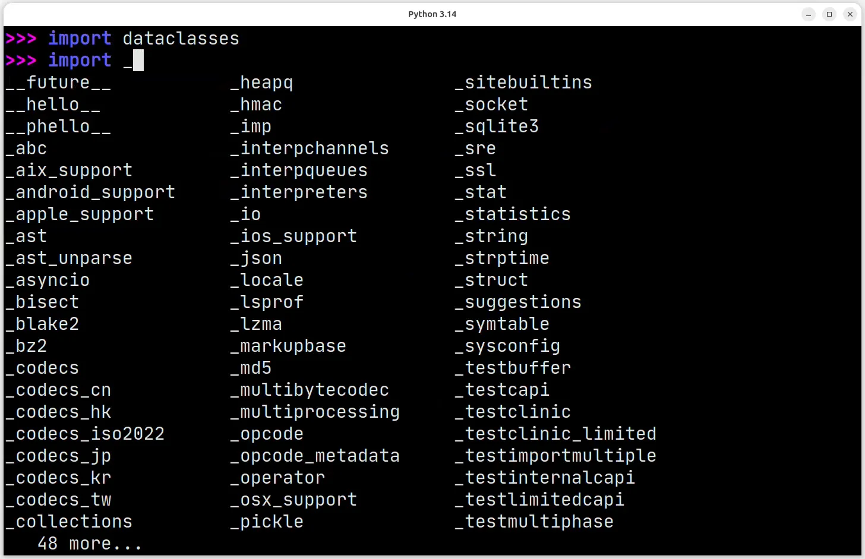Image resolution: width=865 pixels, height=559 pixels.
Task: Minimize the Python 3.14 window
Action: tap(809, 14)
